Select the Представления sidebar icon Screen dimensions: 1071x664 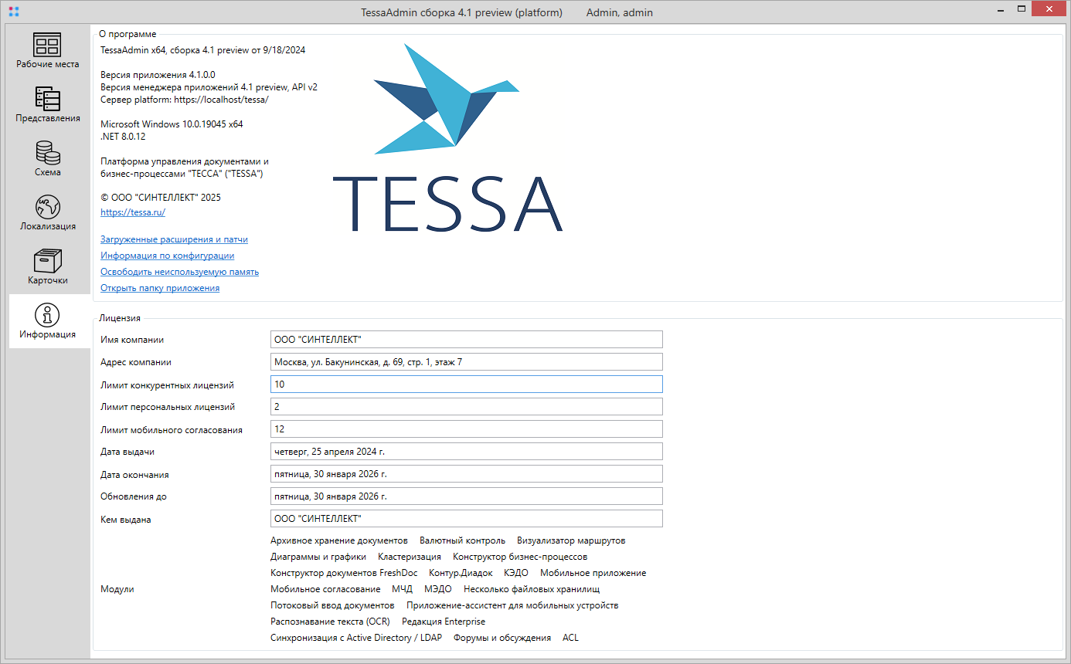click(48, 99)
